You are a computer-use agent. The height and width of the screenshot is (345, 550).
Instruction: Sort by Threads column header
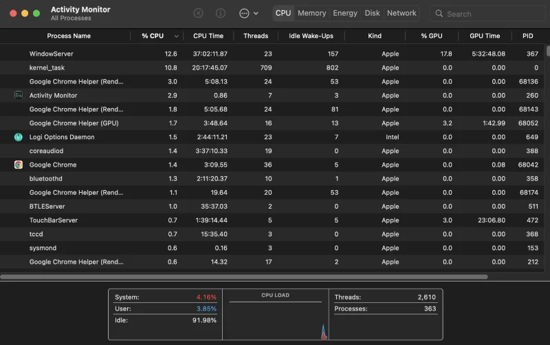[256, 36]
